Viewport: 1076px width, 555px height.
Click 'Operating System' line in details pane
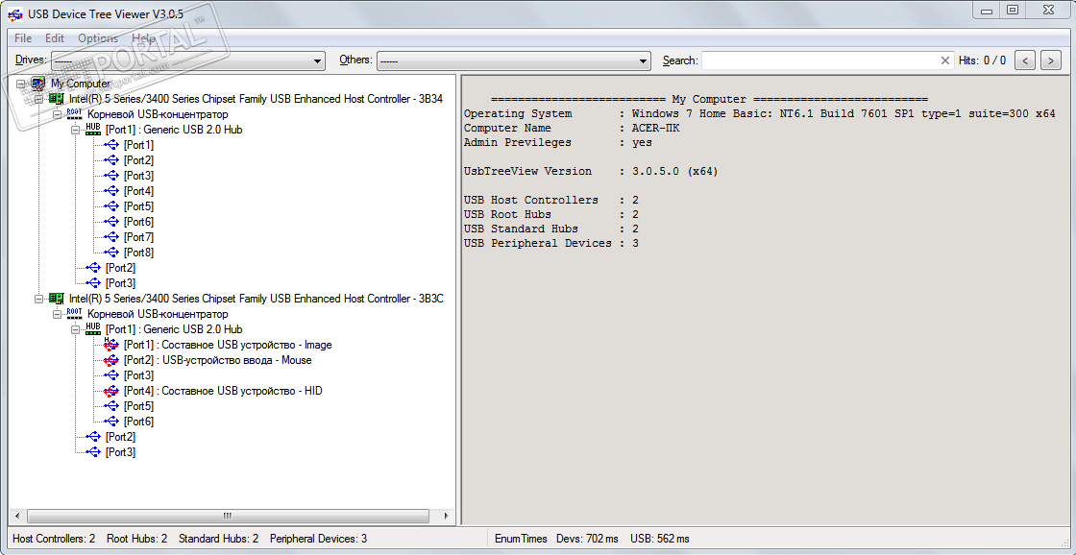click(760, 114)
